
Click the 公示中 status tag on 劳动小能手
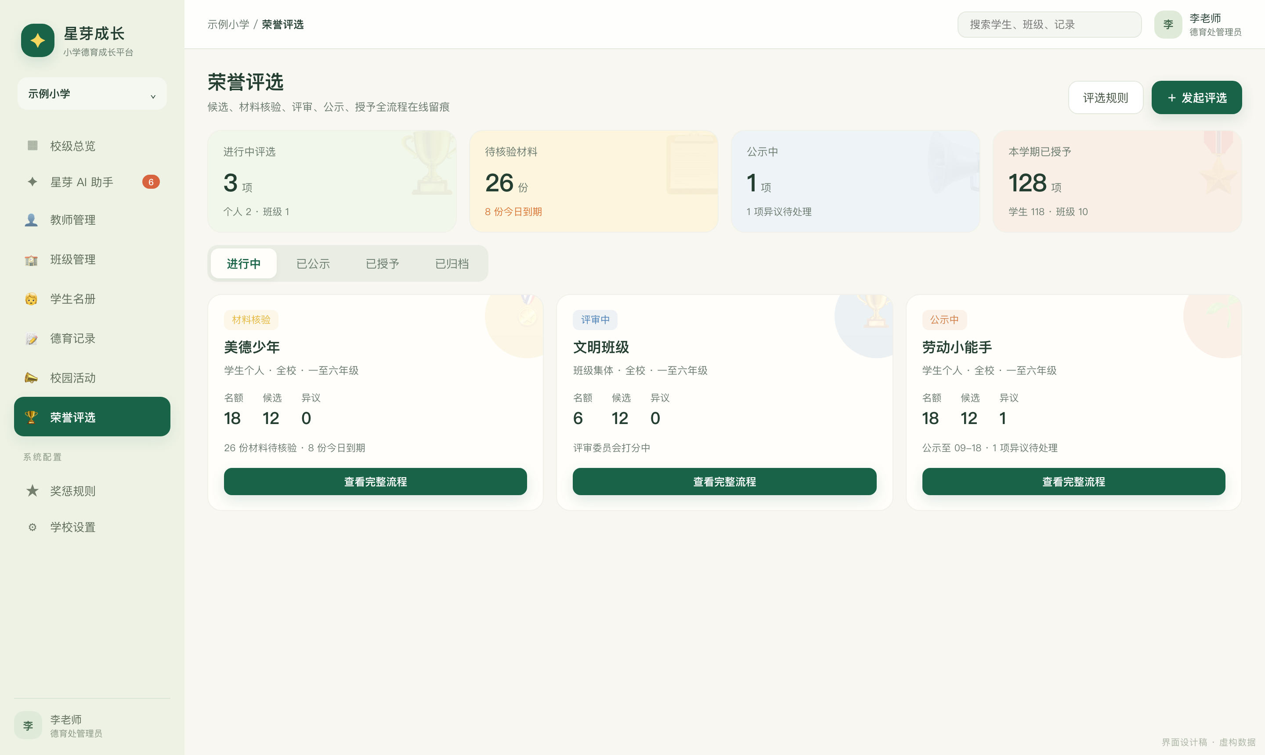click(944, 320)
